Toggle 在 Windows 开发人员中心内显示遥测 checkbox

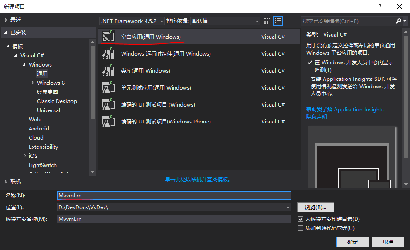310,62
